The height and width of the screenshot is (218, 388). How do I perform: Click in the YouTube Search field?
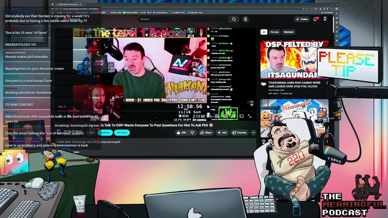pyautogui.click(x=183, y=19)
